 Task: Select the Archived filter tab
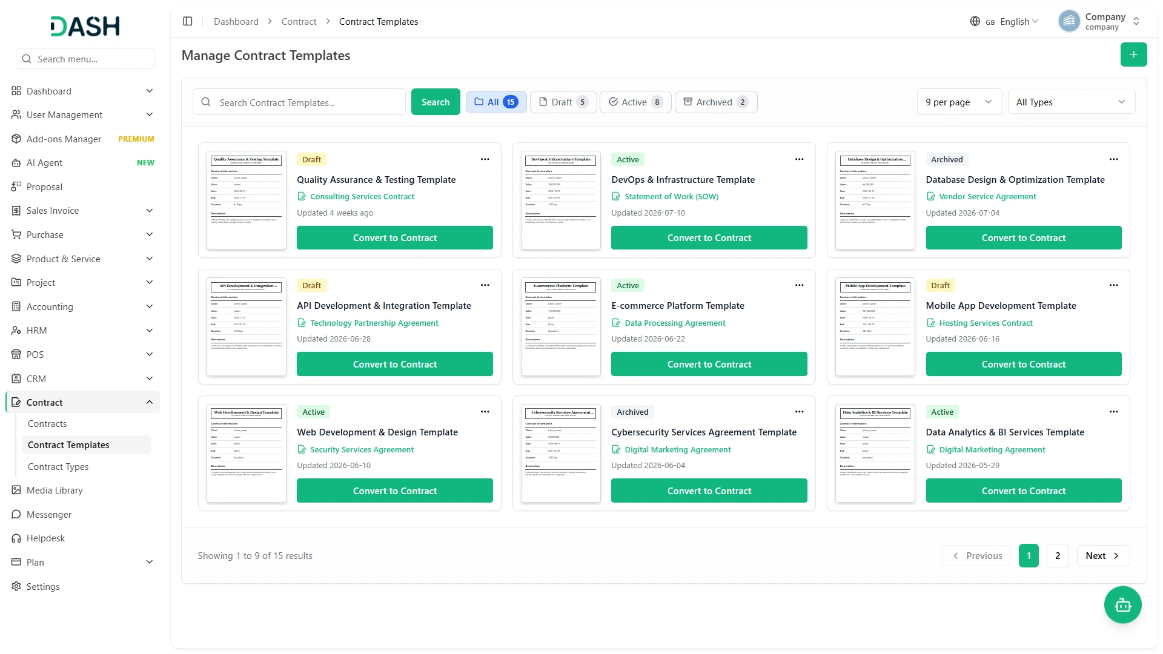pos(715,102)
